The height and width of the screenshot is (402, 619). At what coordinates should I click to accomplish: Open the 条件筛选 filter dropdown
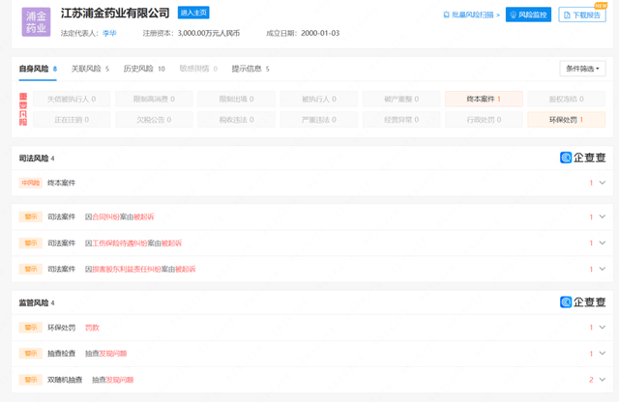pyautogui.click(x=582, y=69)
